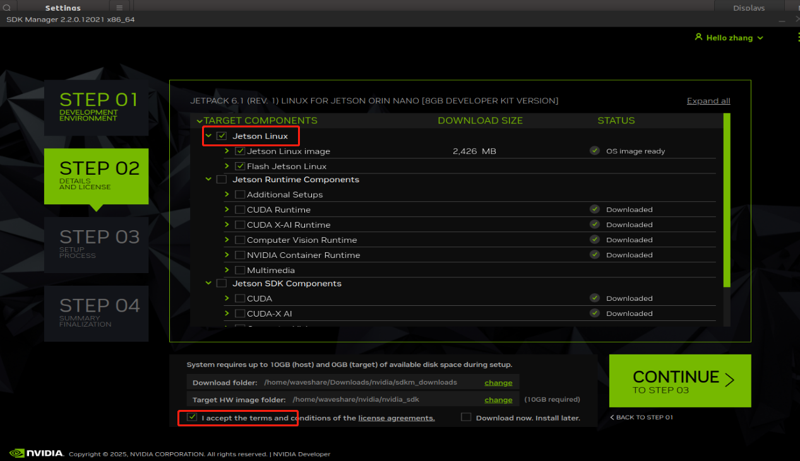Click the NVIDIA Container Runtime status check icon

pos(595,255)
